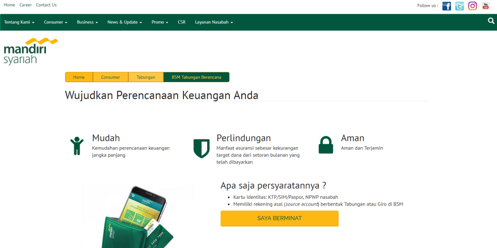Expand the News & Update dropdown
This screenshot has width=497, height=248.
point(124,22)
